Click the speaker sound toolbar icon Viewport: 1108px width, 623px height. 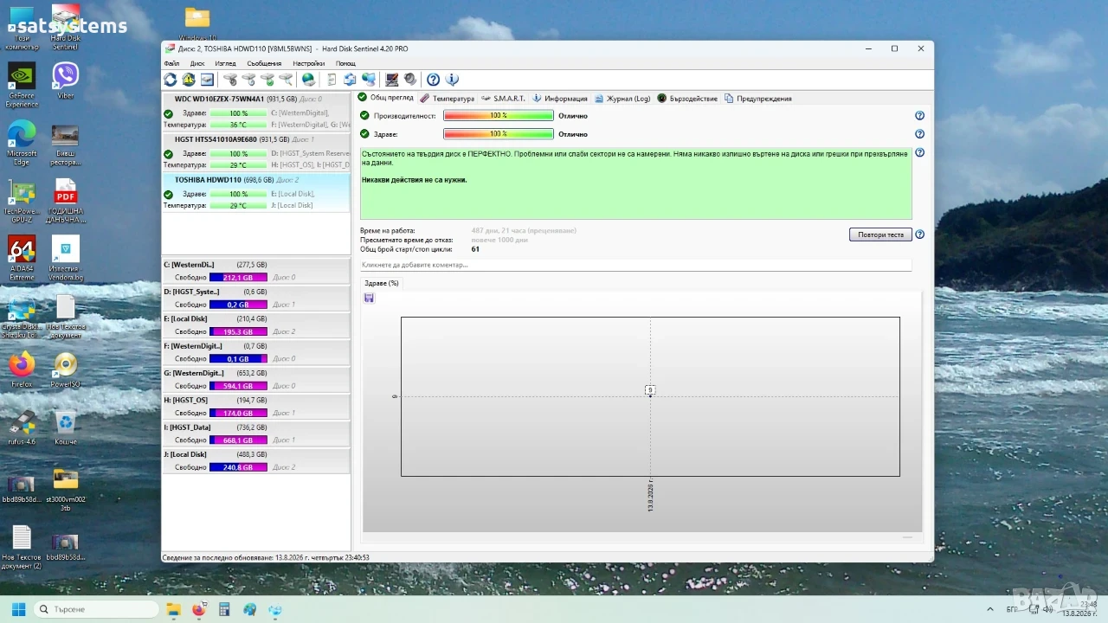point(409,80)
